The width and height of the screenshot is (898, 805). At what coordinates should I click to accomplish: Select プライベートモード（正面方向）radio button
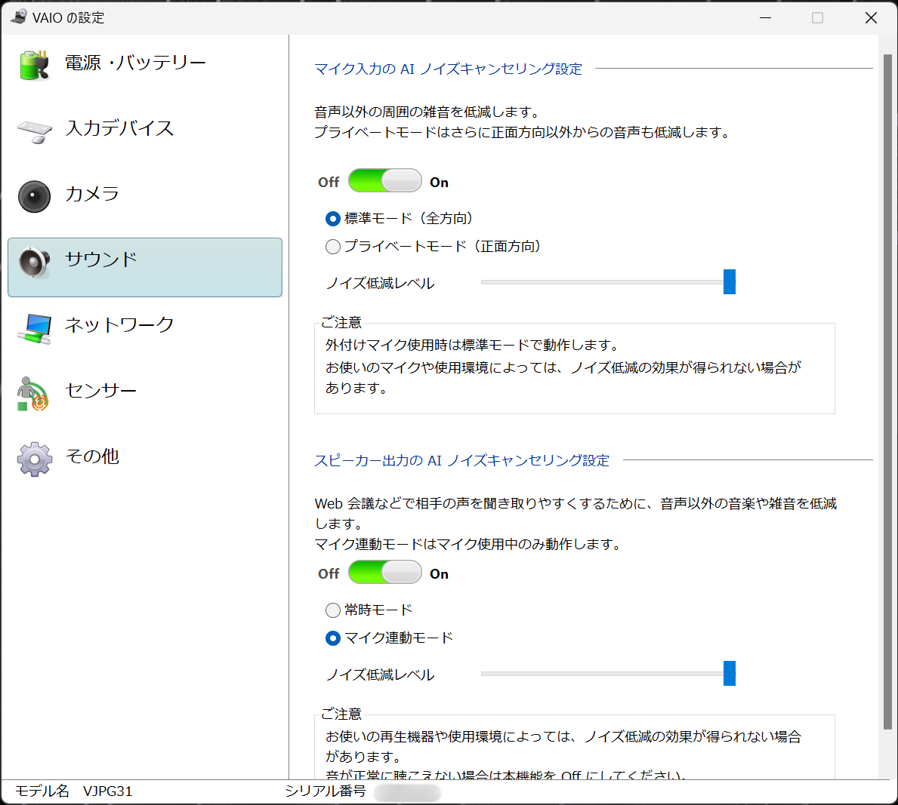333,247
